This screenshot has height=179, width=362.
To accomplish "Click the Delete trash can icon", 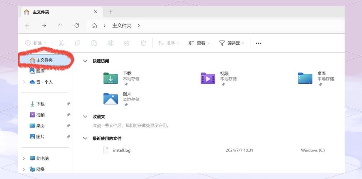I will 143,43.
